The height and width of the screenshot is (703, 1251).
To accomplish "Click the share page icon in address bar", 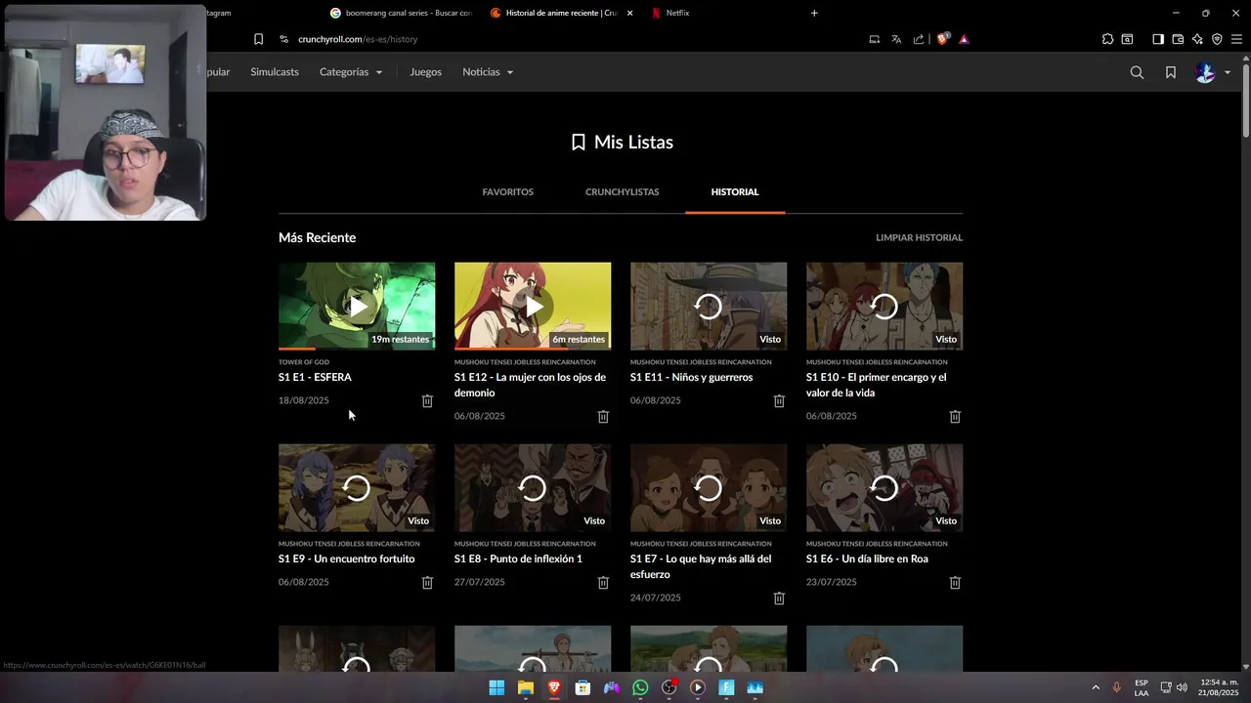I will pyautogui.click(x=919, y=39).
